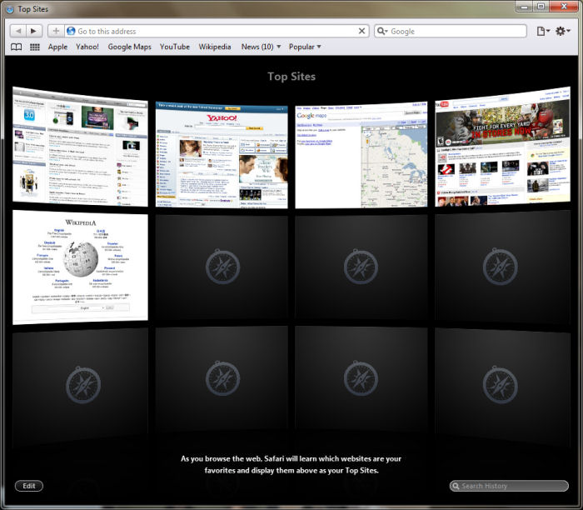Expand the Popular bookmarks folder
The height and width of the screenshot is (510, 583).
click(305, 47)
